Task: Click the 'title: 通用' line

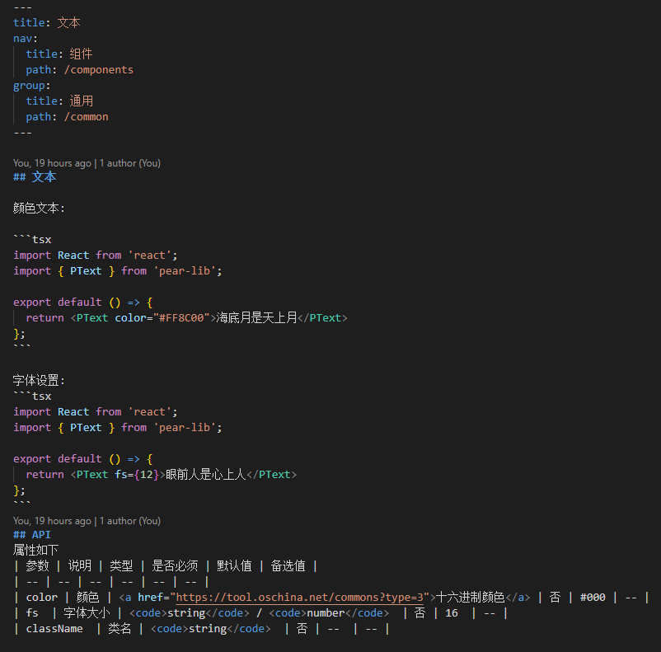Action: (59, 101)
